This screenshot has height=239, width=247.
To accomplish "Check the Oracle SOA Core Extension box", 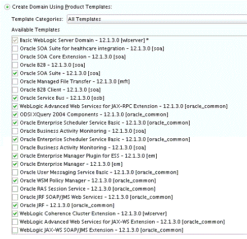I will pyautogui.click(x=15, y=57).
